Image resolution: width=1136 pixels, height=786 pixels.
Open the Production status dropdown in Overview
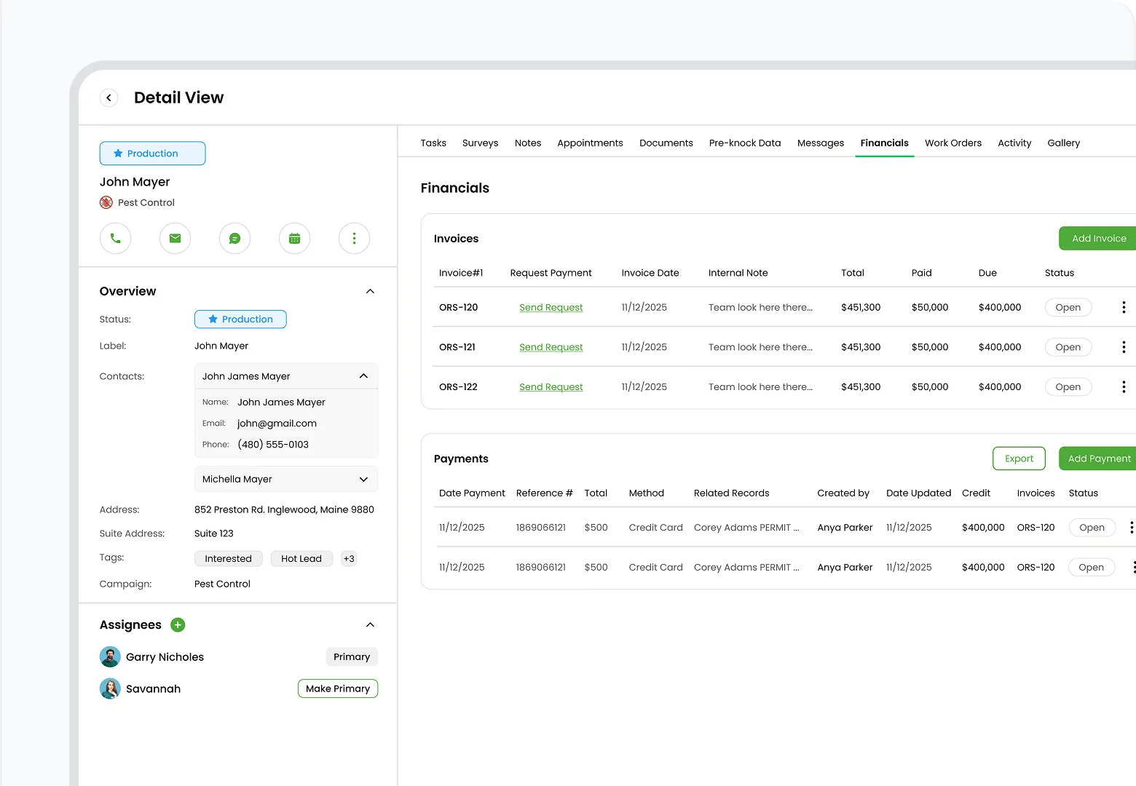240,319
